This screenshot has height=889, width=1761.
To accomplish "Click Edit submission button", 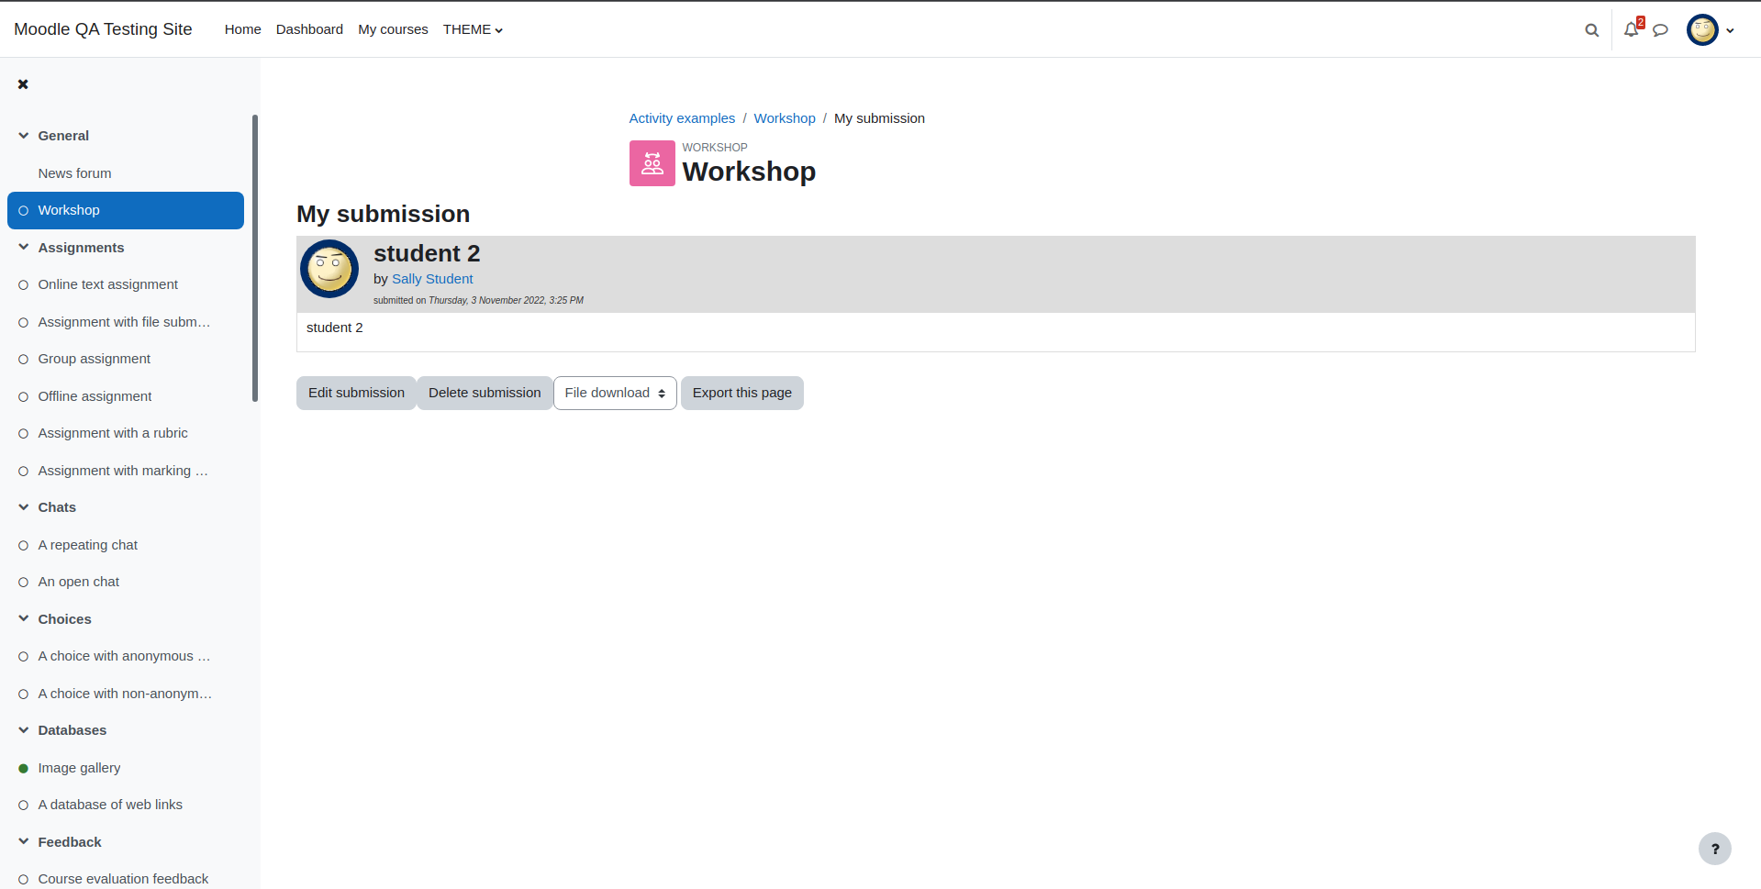I will coord(356,393).
